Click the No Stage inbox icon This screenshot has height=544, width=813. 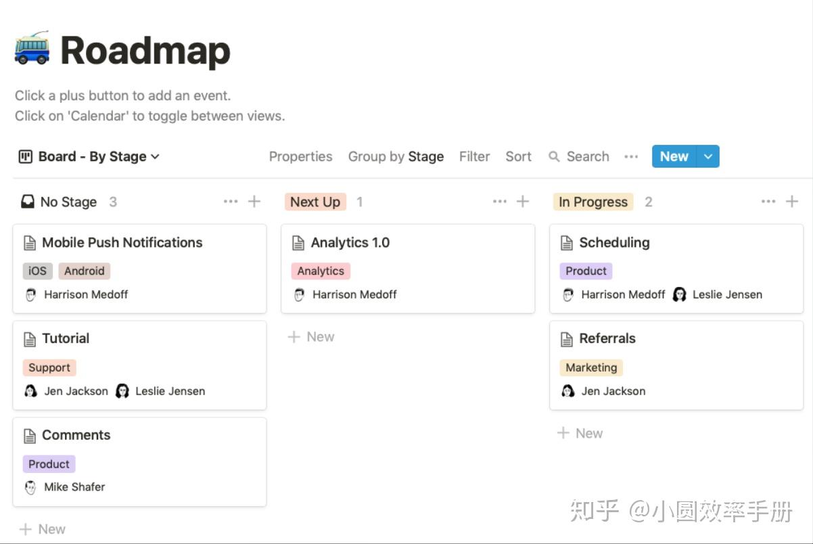(x=28, y=202)
